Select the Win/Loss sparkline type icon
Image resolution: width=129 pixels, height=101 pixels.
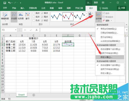[28, 15]
